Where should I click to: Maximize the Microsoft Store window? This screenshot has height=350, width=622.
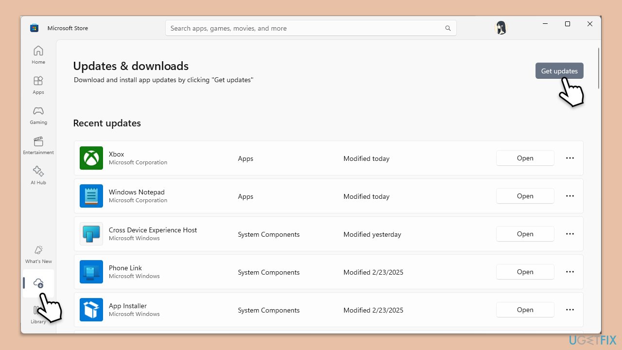(567, 24)
